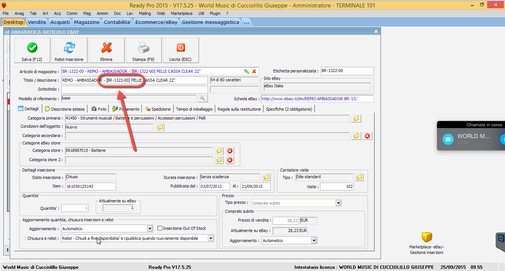Click the Relist inserzione button
505x271 pixels.
tap(69, 50)
